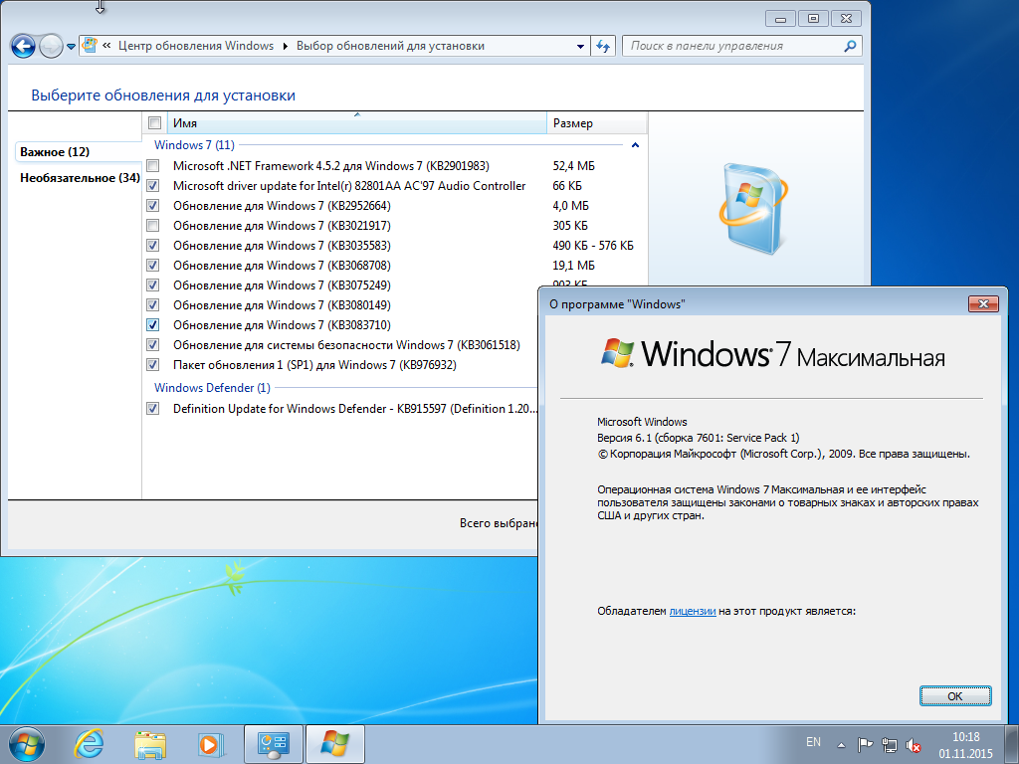Show hidden notification area icons
The height and width of the screenshot is (764, 1019).
(x=841, y=745)
